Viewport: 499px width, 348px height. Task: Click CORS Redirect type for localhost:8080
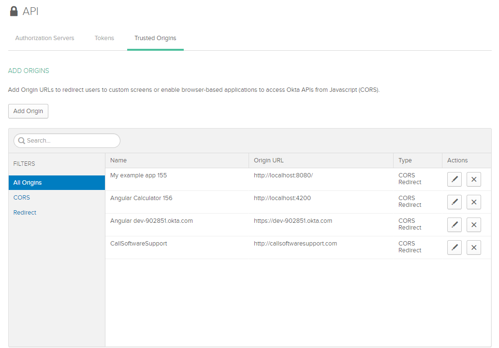click(410, 179)
